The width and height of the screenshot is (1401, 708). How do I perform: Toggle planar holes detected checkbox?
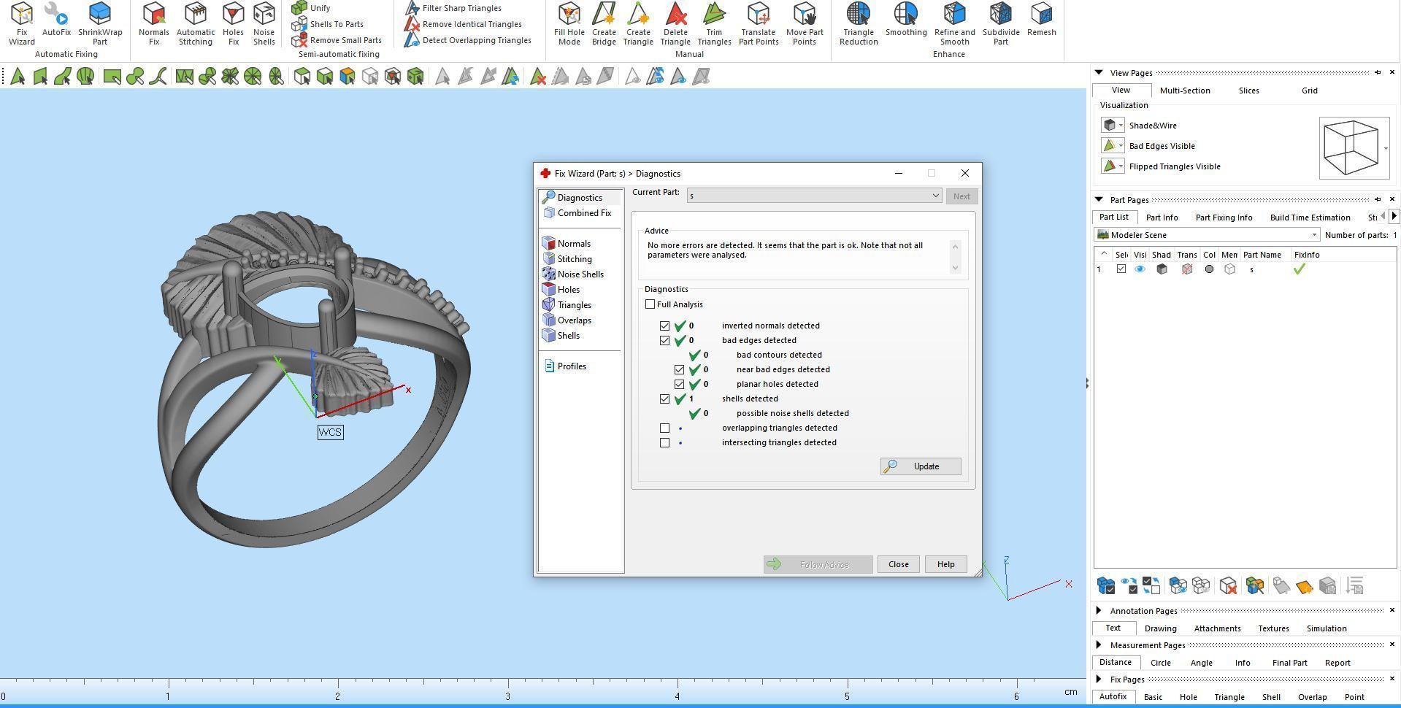[x=679, y=384]
